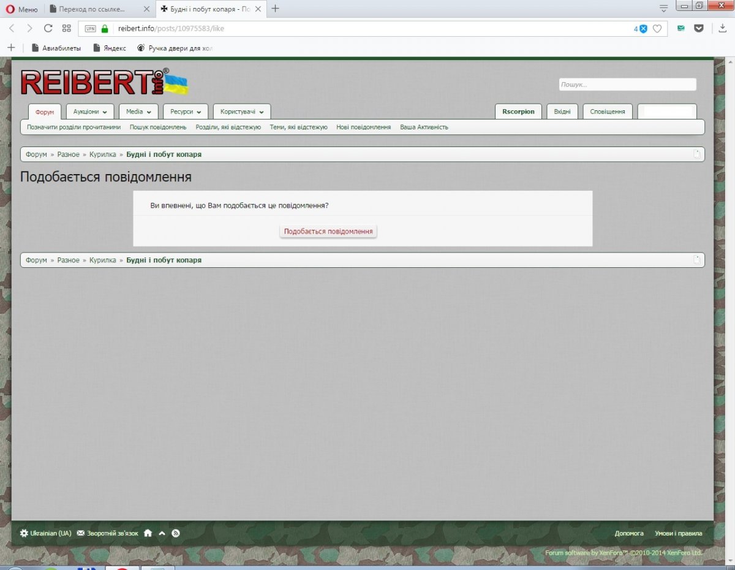Screen dimensions: 735x570
Task: Open Будні і побут копаря in bottom breadcrumb
Action: (x=164, y=260)
